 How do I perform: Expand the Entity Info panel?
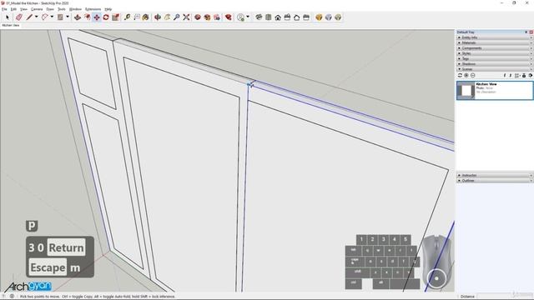[x=495, y=37]
